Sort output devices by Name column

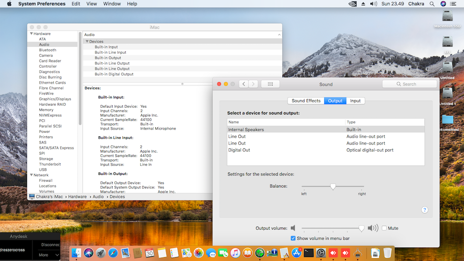coord(286,122)
